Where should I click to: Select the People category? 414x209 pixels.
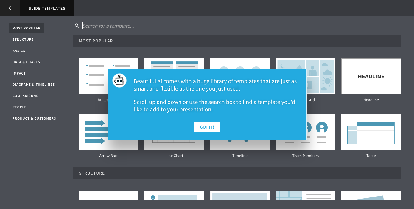[x=19, y=107]
